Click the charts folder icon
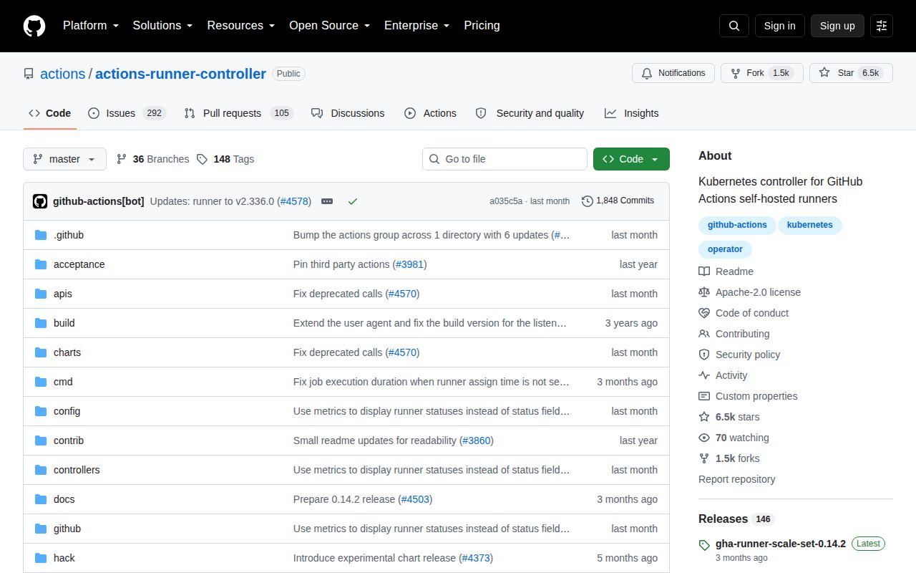Image resolution: width=916 pixels, height=573 pixels. pyautogui.click(x=41, y=352)
